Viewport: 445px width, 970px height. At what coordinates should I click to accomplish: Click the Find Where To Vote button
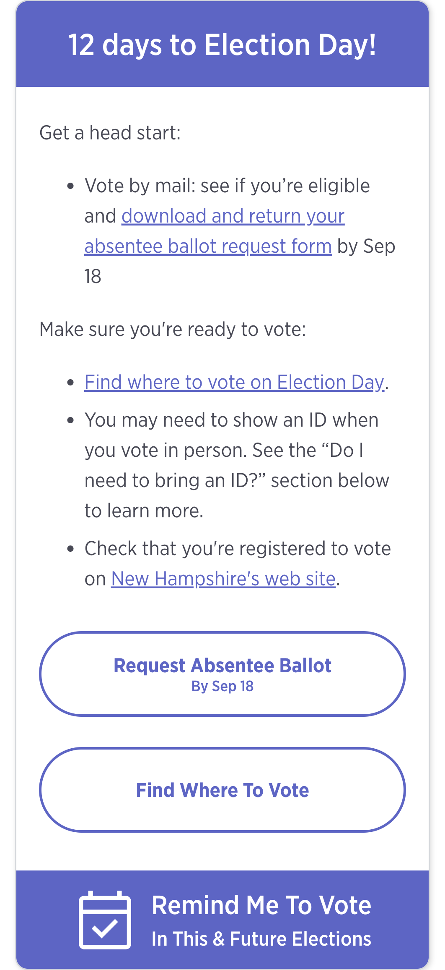(222, 789)
